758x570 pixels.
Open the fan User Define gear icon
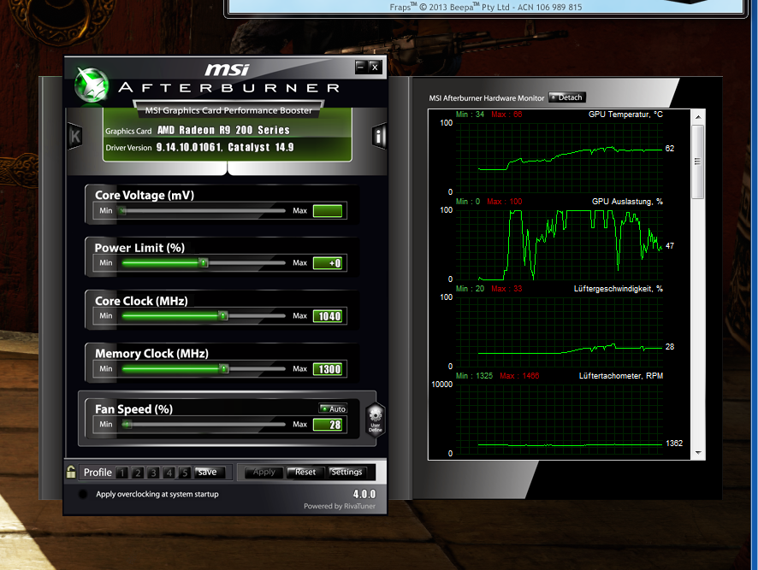point(375,420)
